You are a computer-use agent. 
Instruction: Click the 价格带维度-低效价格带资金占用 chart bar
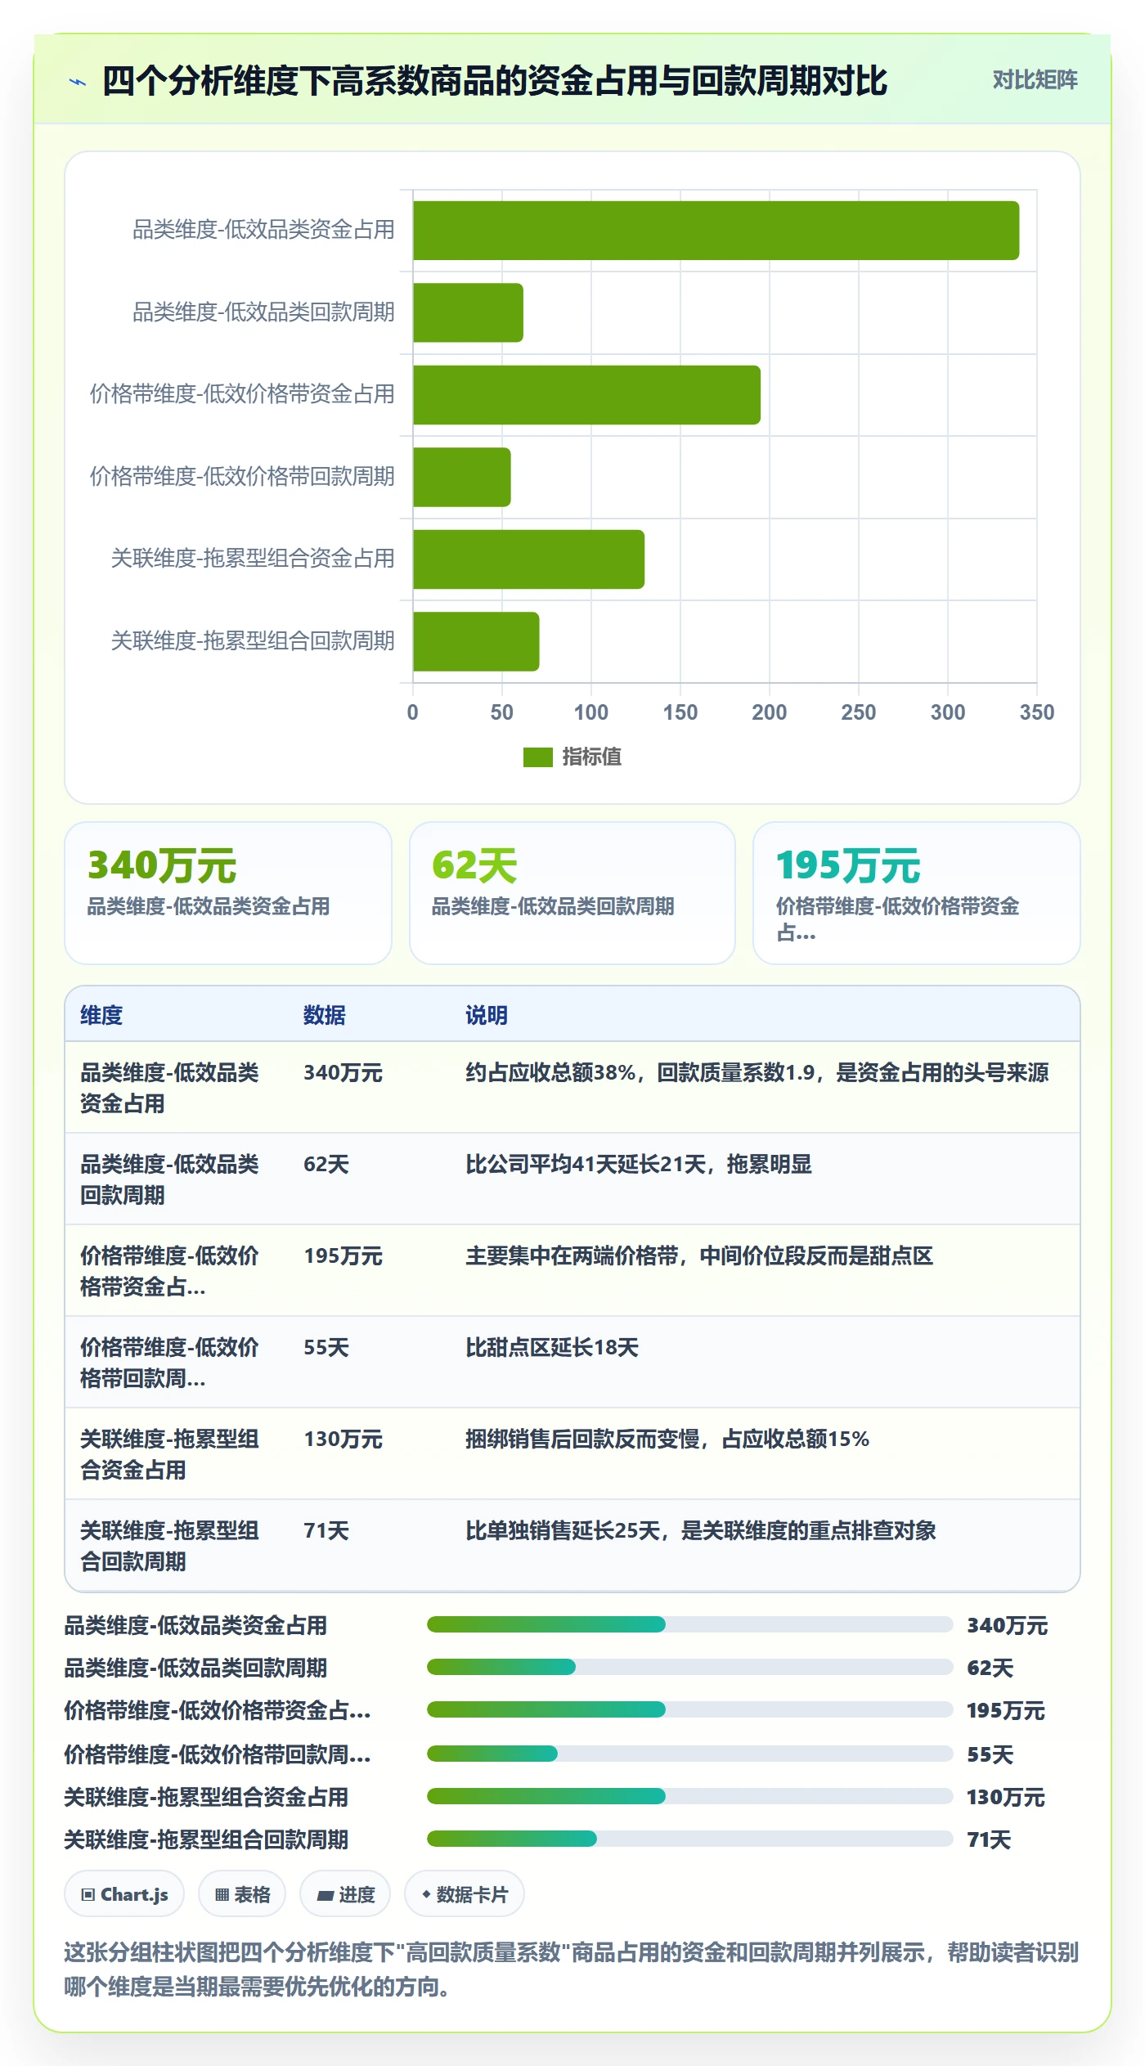point(586,395)
